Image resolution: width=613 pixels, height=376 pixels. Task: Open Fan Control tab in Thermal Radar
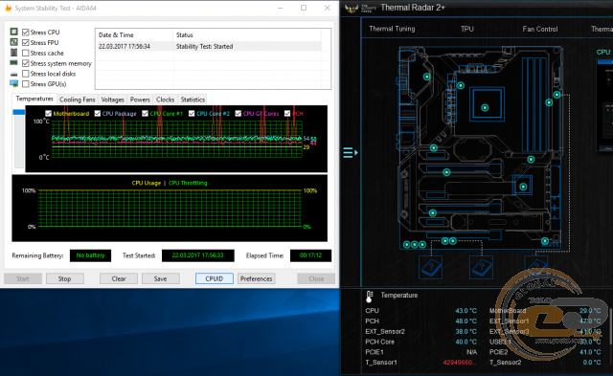[540, 29]
